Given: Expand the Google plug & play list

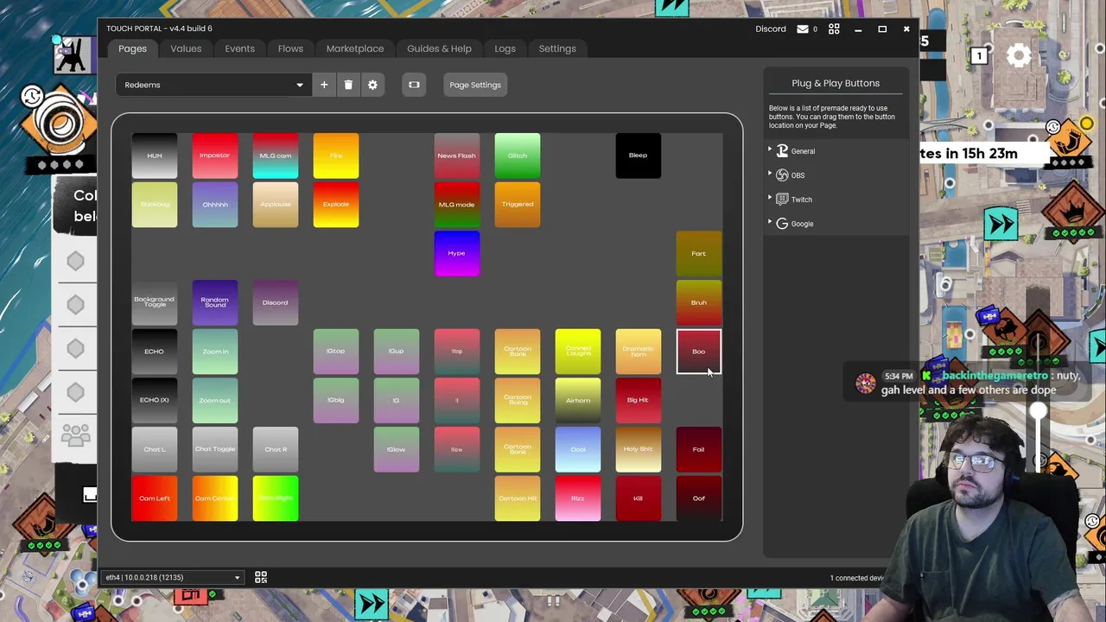Looking at the screenshot, I should click(x=770, y=223).
